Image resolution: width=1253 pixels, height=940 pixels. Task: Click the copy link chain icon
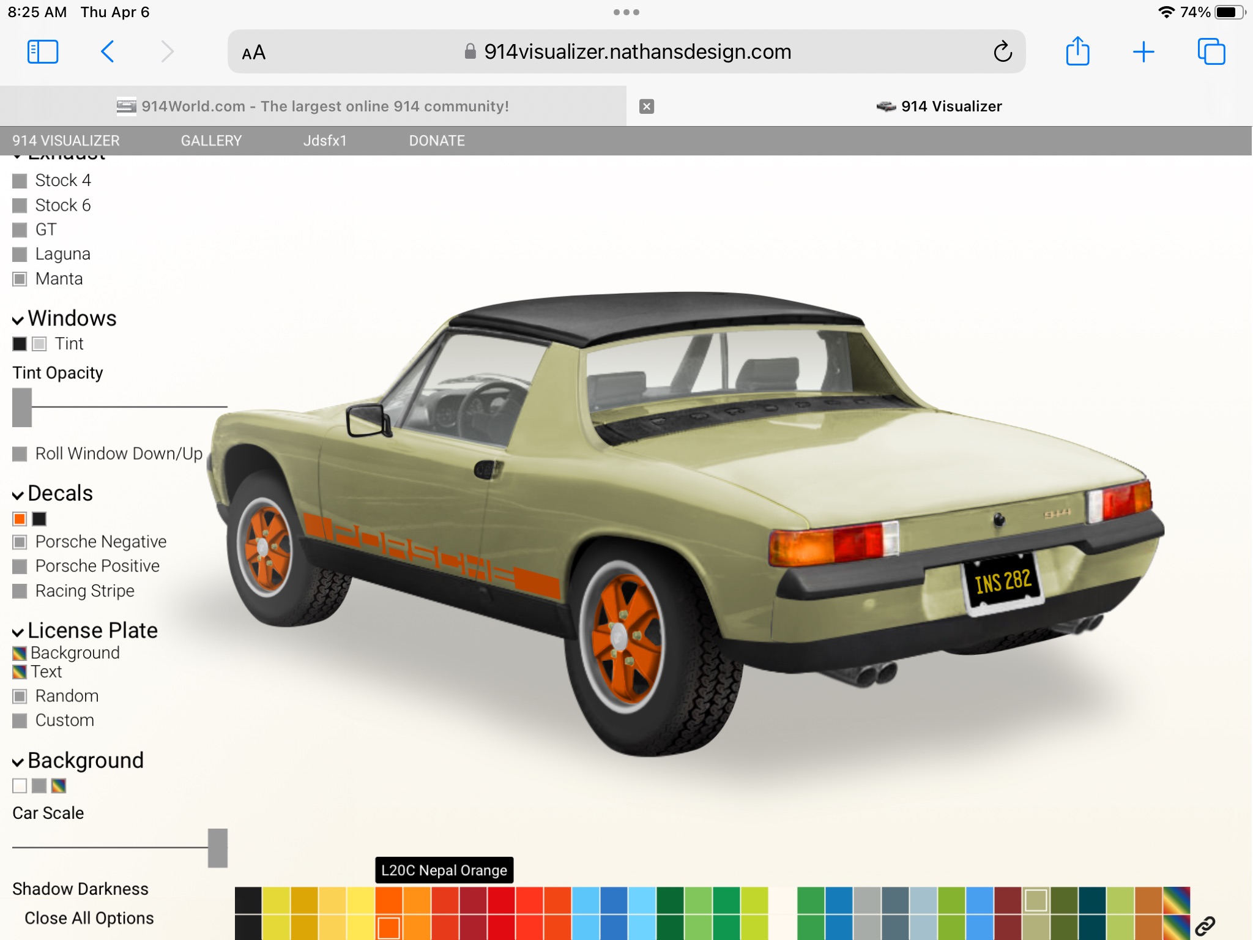point(1205,925)
